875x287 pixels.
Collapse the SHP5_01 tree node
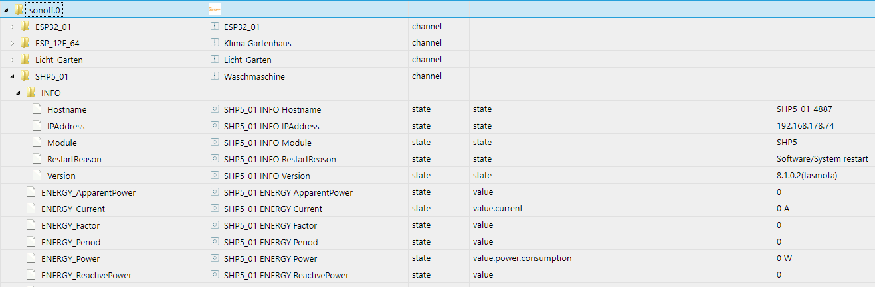click(x=11, y=76)
